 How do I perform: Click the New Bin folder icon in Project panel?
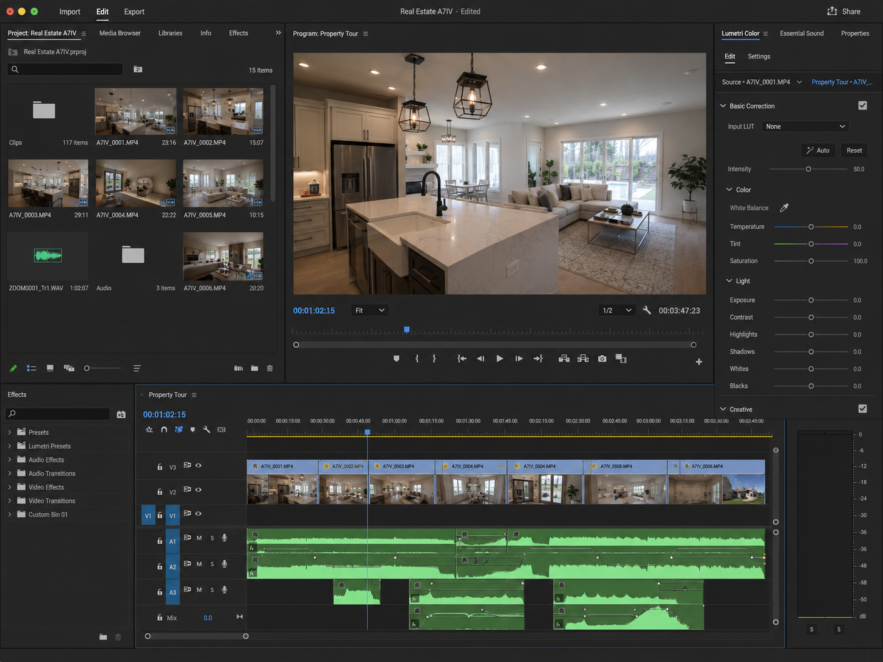254,368
